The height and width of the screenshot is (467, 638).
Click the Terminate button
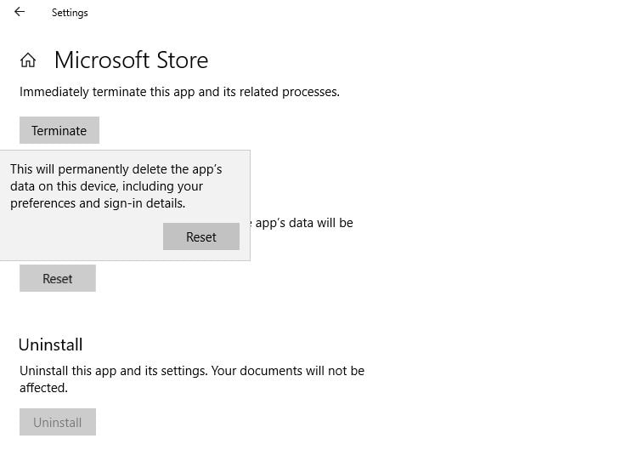[59, 130]
